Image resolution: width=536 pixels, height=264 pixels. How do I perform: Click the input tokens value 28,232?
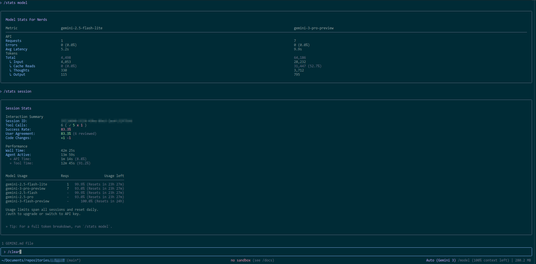coord(300,62)
